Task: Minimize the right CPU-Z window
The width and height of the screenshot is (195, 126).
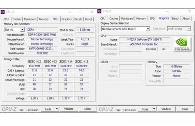Action: tap(167, 11)
